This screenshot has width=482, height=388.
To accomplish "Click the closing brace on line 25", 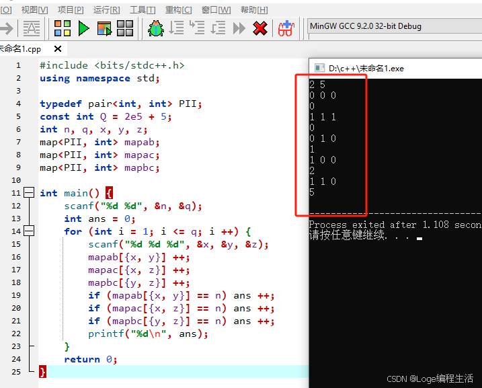I will (43, 372).
